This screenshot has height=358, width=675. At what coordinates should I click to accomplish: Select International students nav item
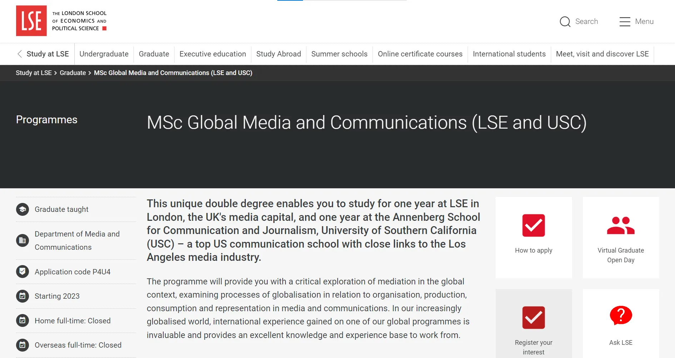click(509, 54)
